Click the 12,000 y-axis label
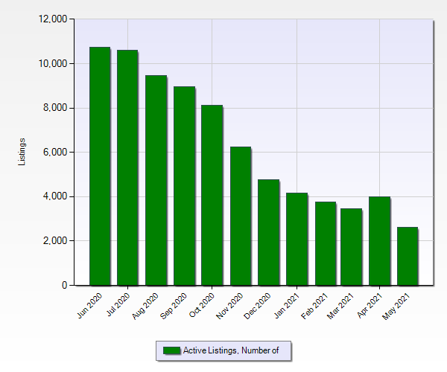The image size is (447, 372). pyautogui.click(x=51, y=19)
